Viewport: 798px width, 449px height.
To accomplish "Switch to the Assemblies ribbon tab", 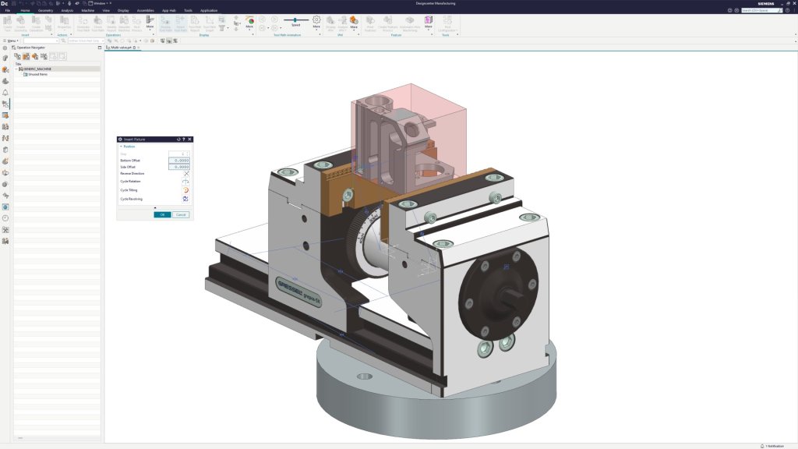I will point(145,10).
